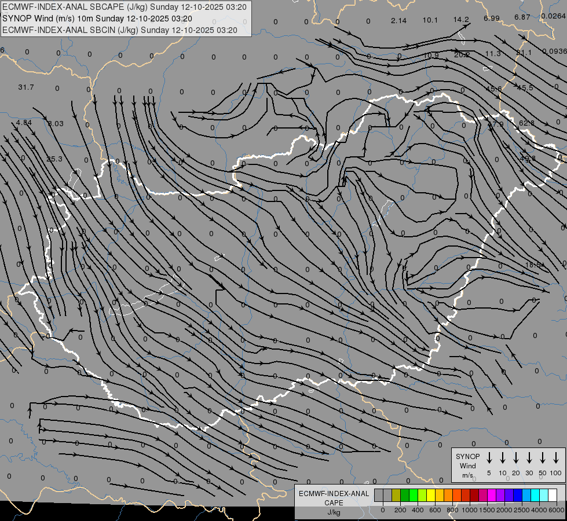Click the 31.7 CAPE value on map
Image resolution: width=567 pixels, height=521 pixels.
26,87
